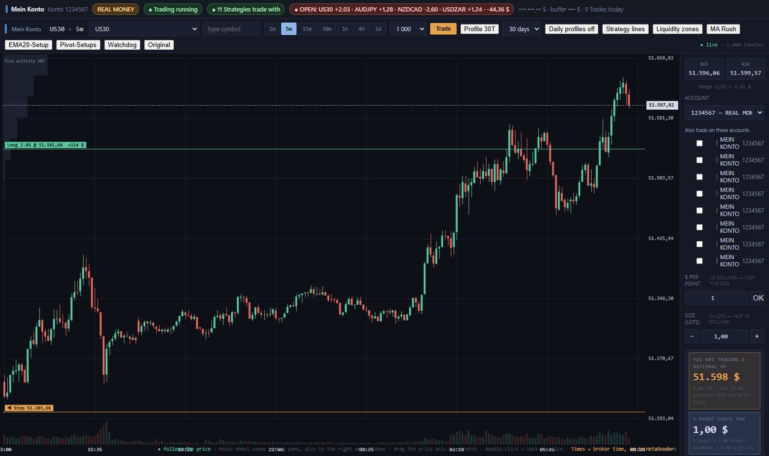Open the US30 symbol dropdown
Screen dimensions: 769x456
click(x=144, y=29)
